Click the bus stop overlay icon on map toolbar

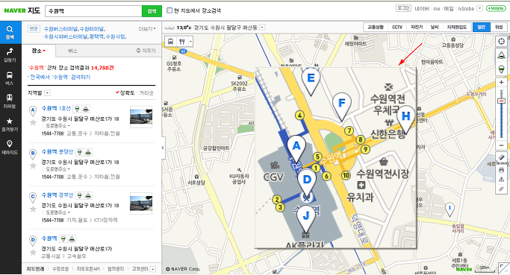(171, 41)
